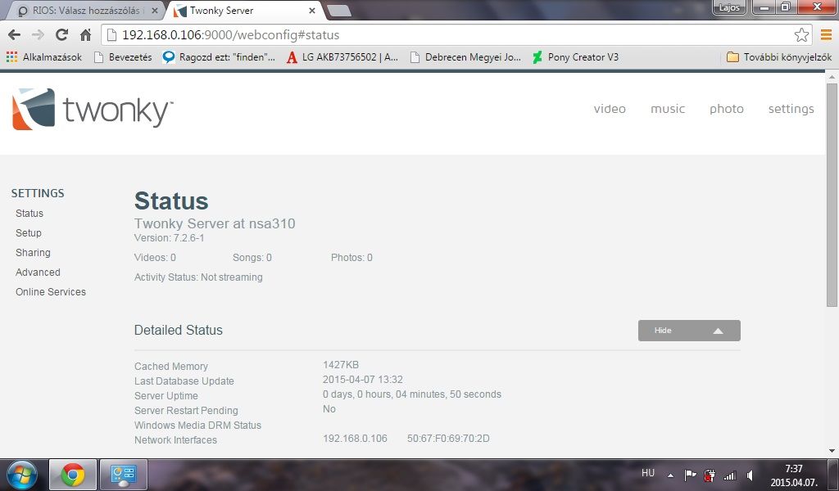Click the Chrome taskbar icon
The height and width of the screenshot is (491, 839).
(x=73, y=475)
